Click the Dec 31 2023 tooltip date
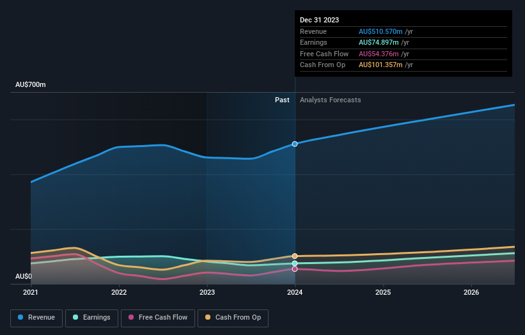The image size is (525, 335). [320, 20]
